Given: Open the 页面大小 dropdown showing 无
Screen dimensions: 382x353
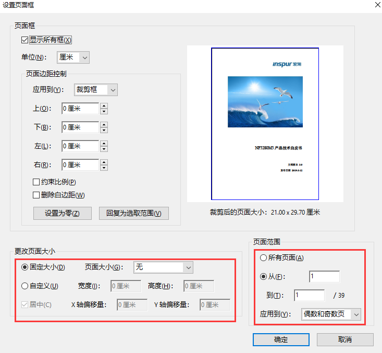Looking at the screenshot, I should pos(163,267).
